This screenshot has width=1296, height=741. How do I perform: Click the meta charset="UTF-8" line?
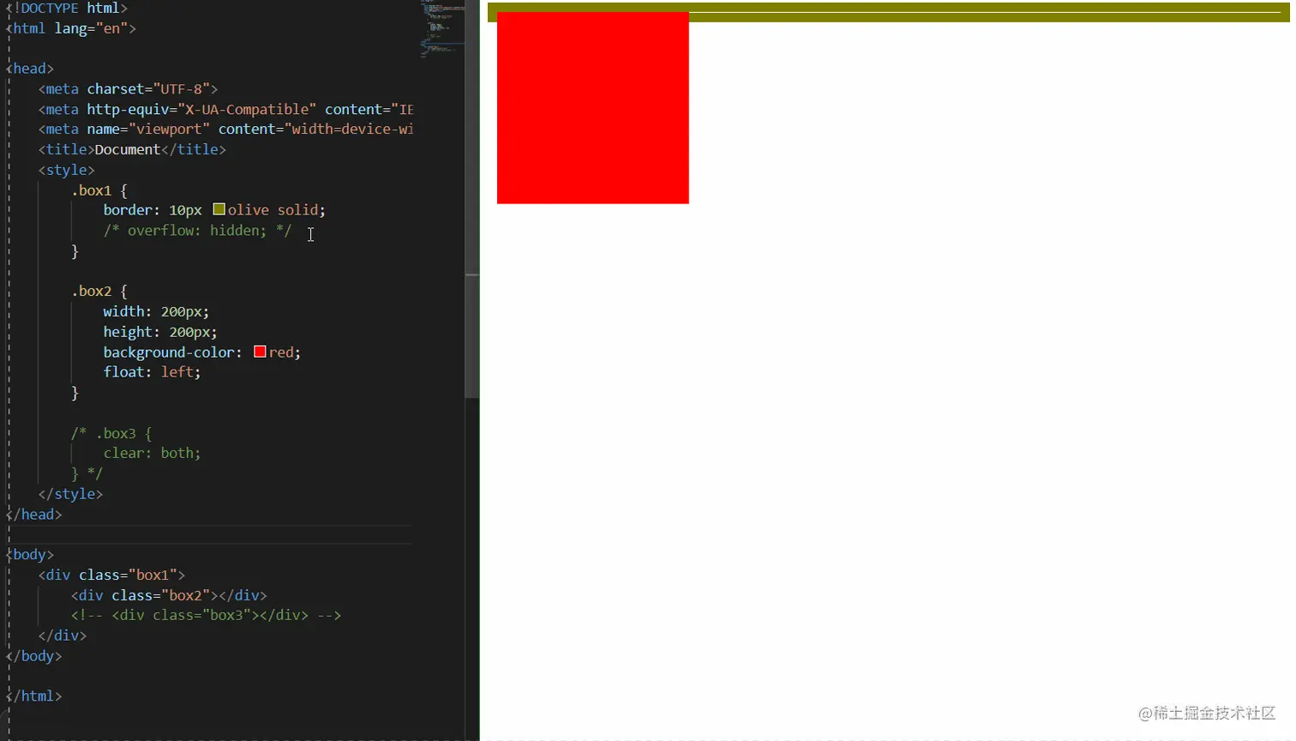(x=129, y=88)
